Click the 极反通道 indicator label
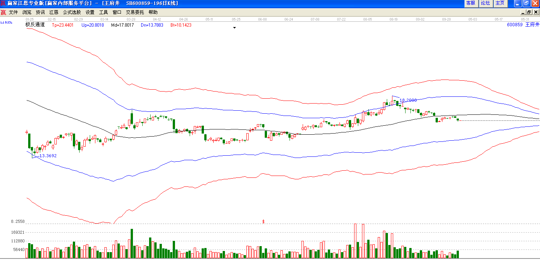This screenshot has height=260, width=540. (x=35, y=25)
